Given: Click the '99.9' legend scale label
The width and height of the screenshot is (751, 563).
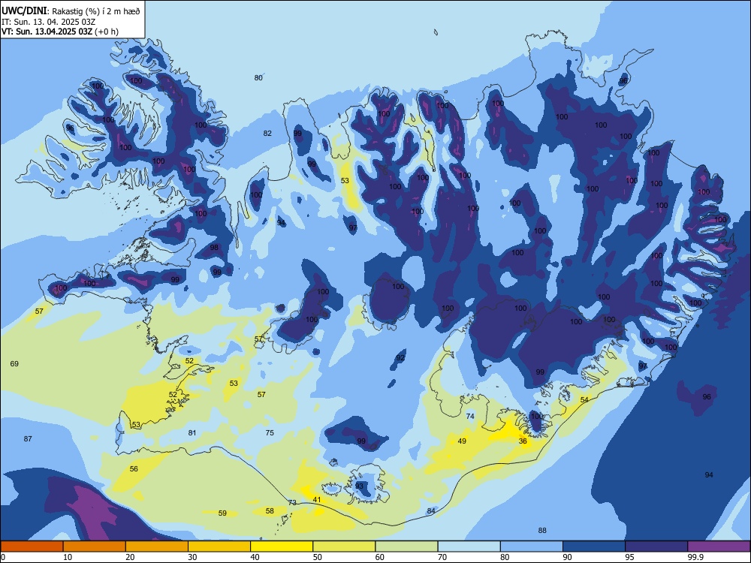Looking at the screenshot, I should (695, 557).
